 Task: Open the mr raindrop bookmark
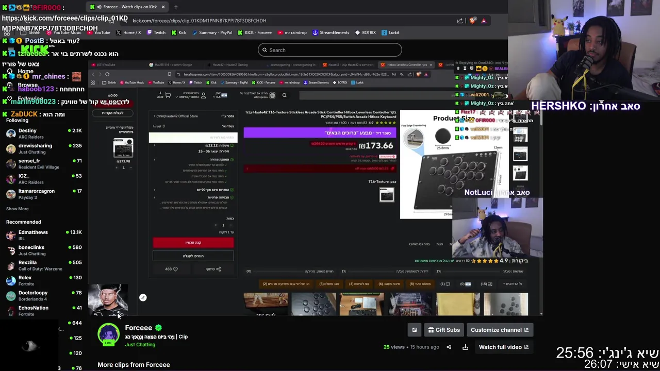coord(292,32)
